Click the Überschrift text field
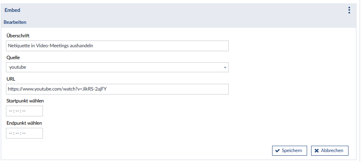 pos(117,46)
